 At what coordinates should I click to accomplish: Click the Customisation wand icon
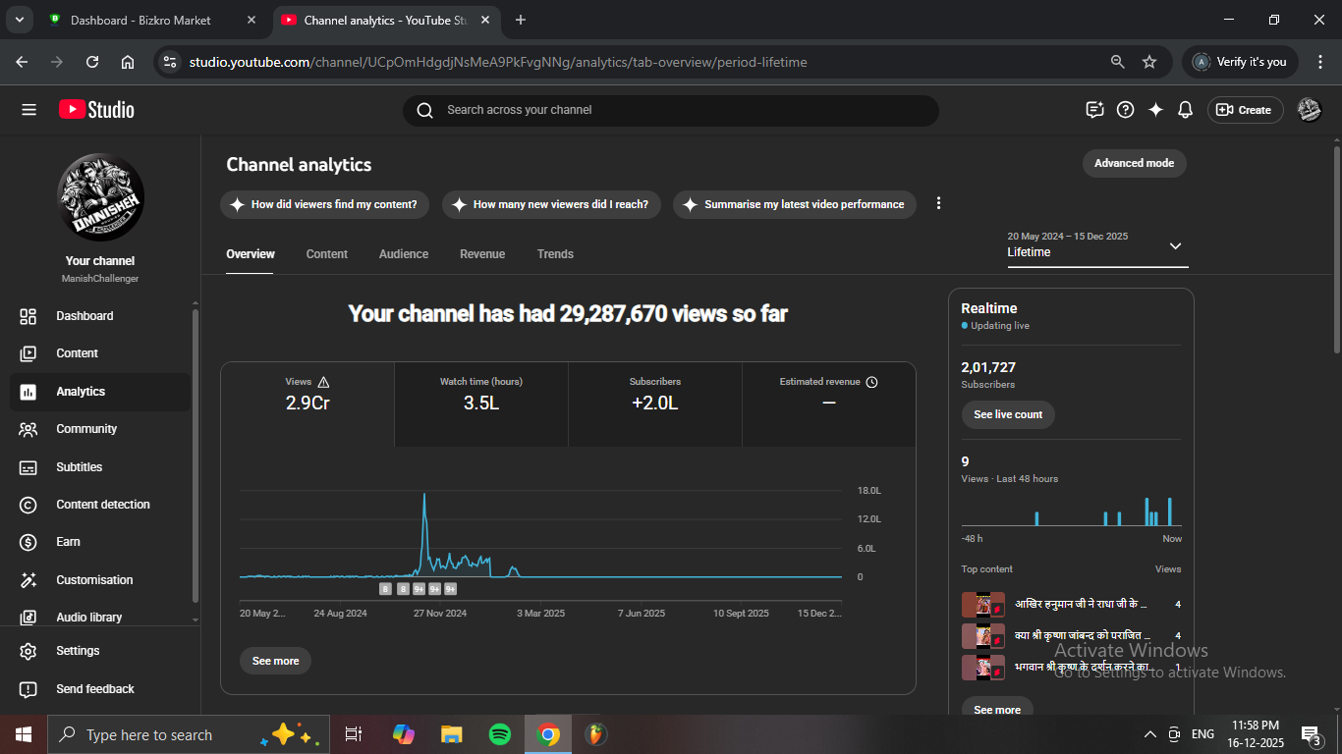[28, 580]
